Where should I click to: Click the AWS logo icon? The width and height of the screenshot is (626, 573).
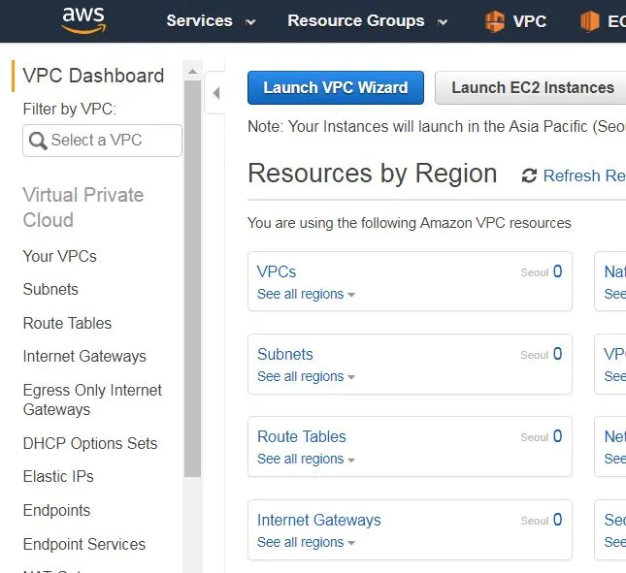pyautogui.click(x=82, y=20)
